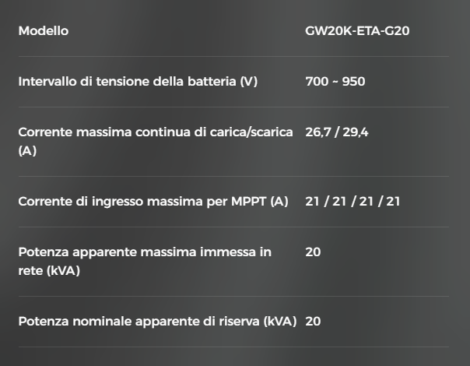The height and width of the screenshot is (366, 470).
Task: Click the "26,7" charge current number
Action: coord(318,133)
